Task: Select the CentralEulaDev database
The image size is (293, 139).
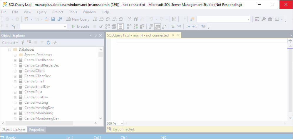Action: click(36, 97)
